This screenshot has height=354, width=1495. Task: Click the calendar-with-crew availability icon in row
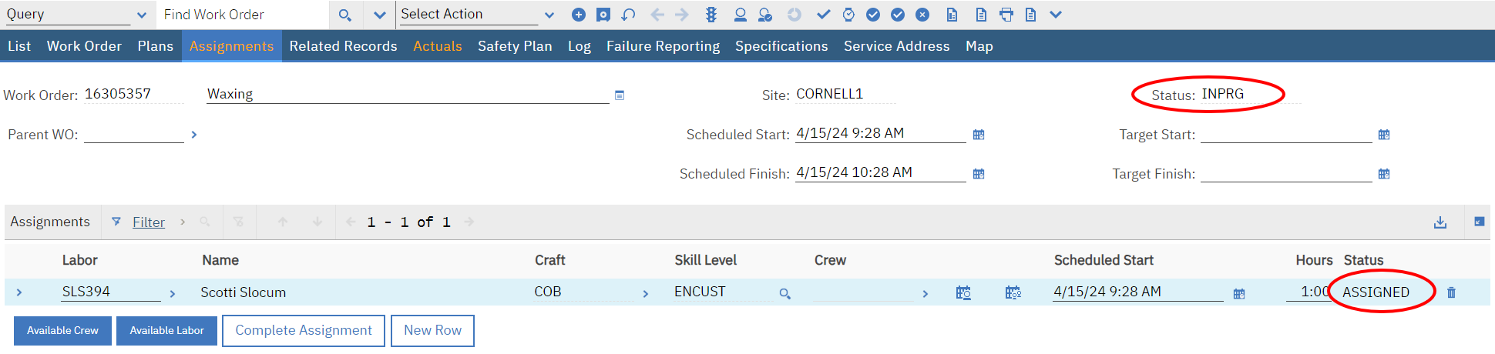click(1013, 292)
